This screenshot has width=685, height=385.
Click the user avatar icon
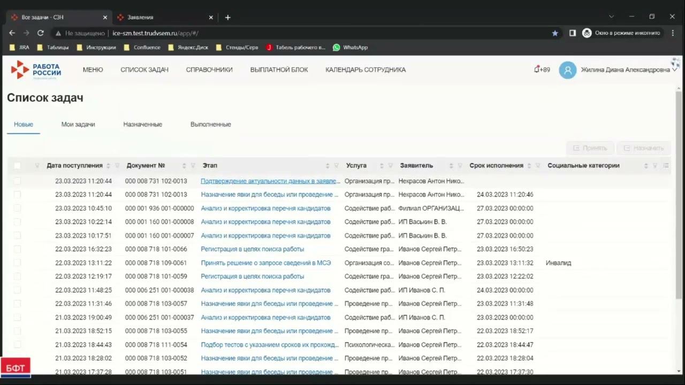568,70
